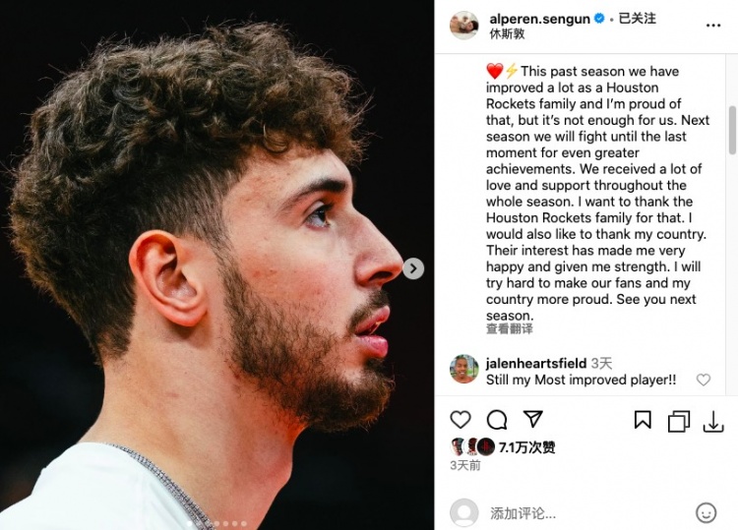The width and height of the screenshot is (738, 530).
Task: Share post via paper plane icon
Action: coord(532,419)
